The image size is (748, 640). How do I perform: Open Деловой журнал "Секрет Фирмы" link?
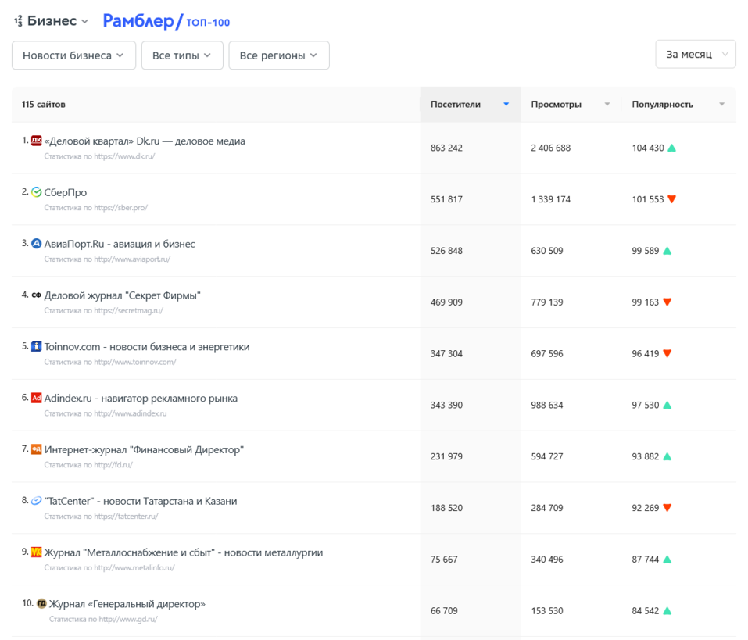pyautogui.click(x=122, y=295)
